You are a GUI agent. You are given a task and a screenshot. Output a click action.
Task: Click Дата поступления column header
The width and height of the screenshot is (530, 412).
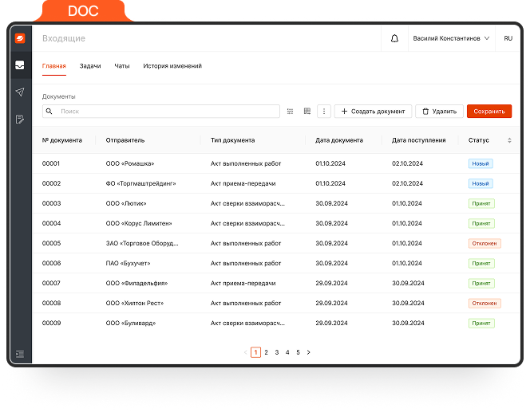[419, 140]
